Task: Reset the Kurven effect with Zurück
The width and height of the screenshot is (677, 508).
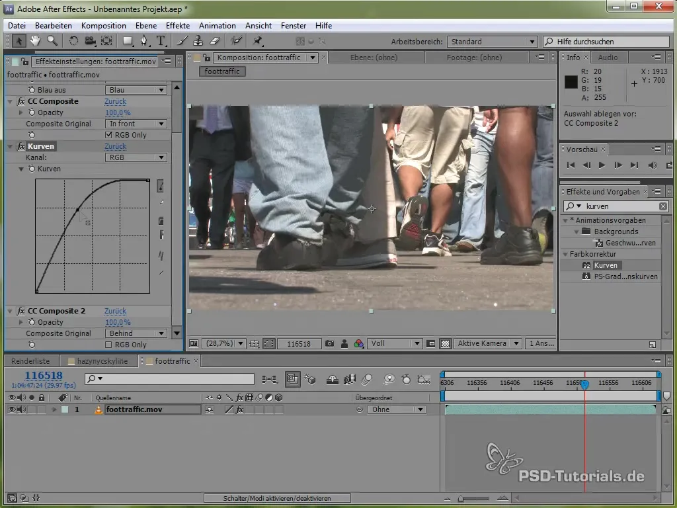Action: click(x=115, y=146)
